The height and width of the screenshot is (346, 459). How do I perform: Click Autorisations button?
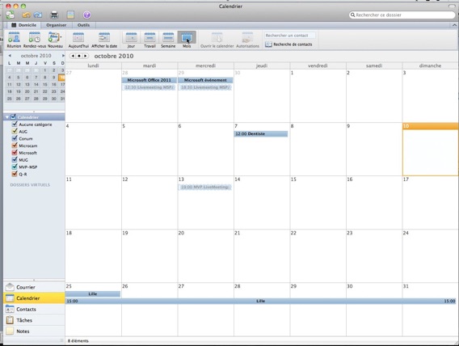[247, 40]
